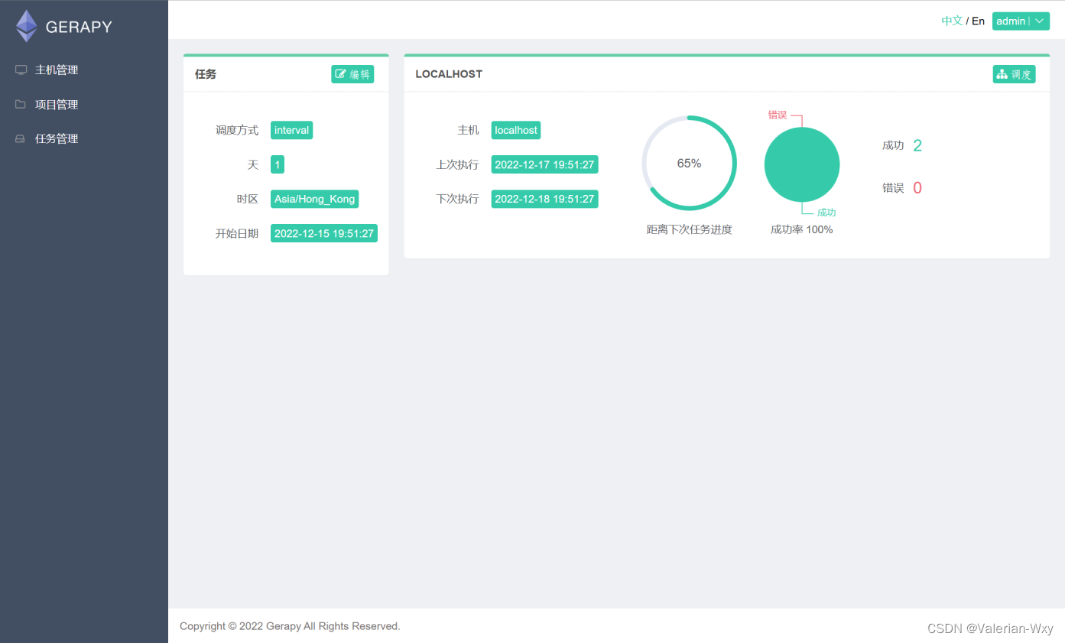The height and width of the screenshot is (643, 1065).
Task: Click the interval tag
Action: click(x=291, y=130)
